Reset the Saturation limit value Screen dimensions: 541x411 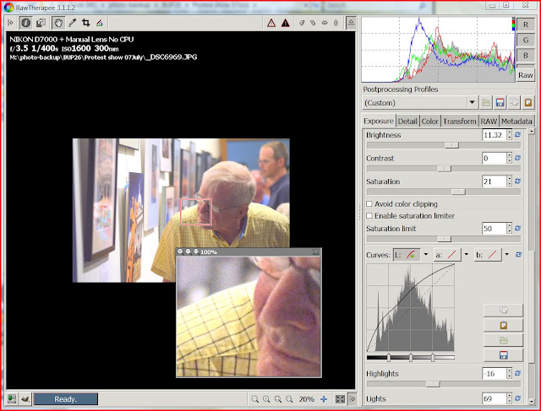click(x=517, y=229)
